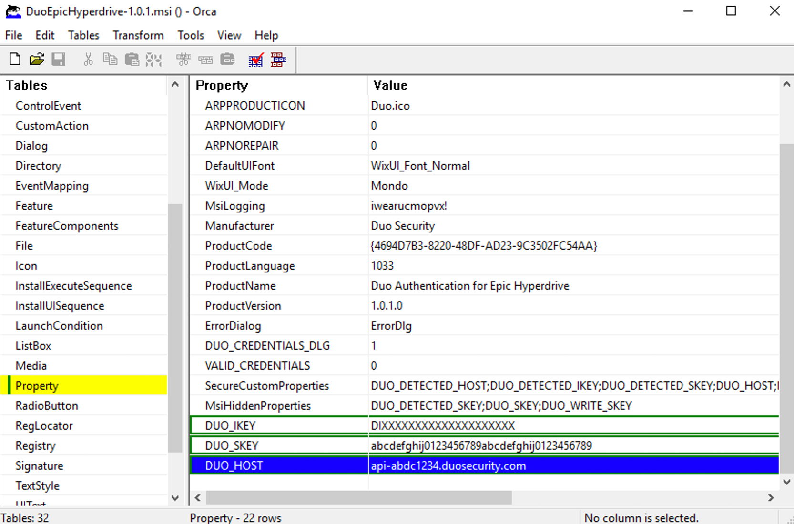
Task: Sort by the Property column header
Action: (279, 85)
